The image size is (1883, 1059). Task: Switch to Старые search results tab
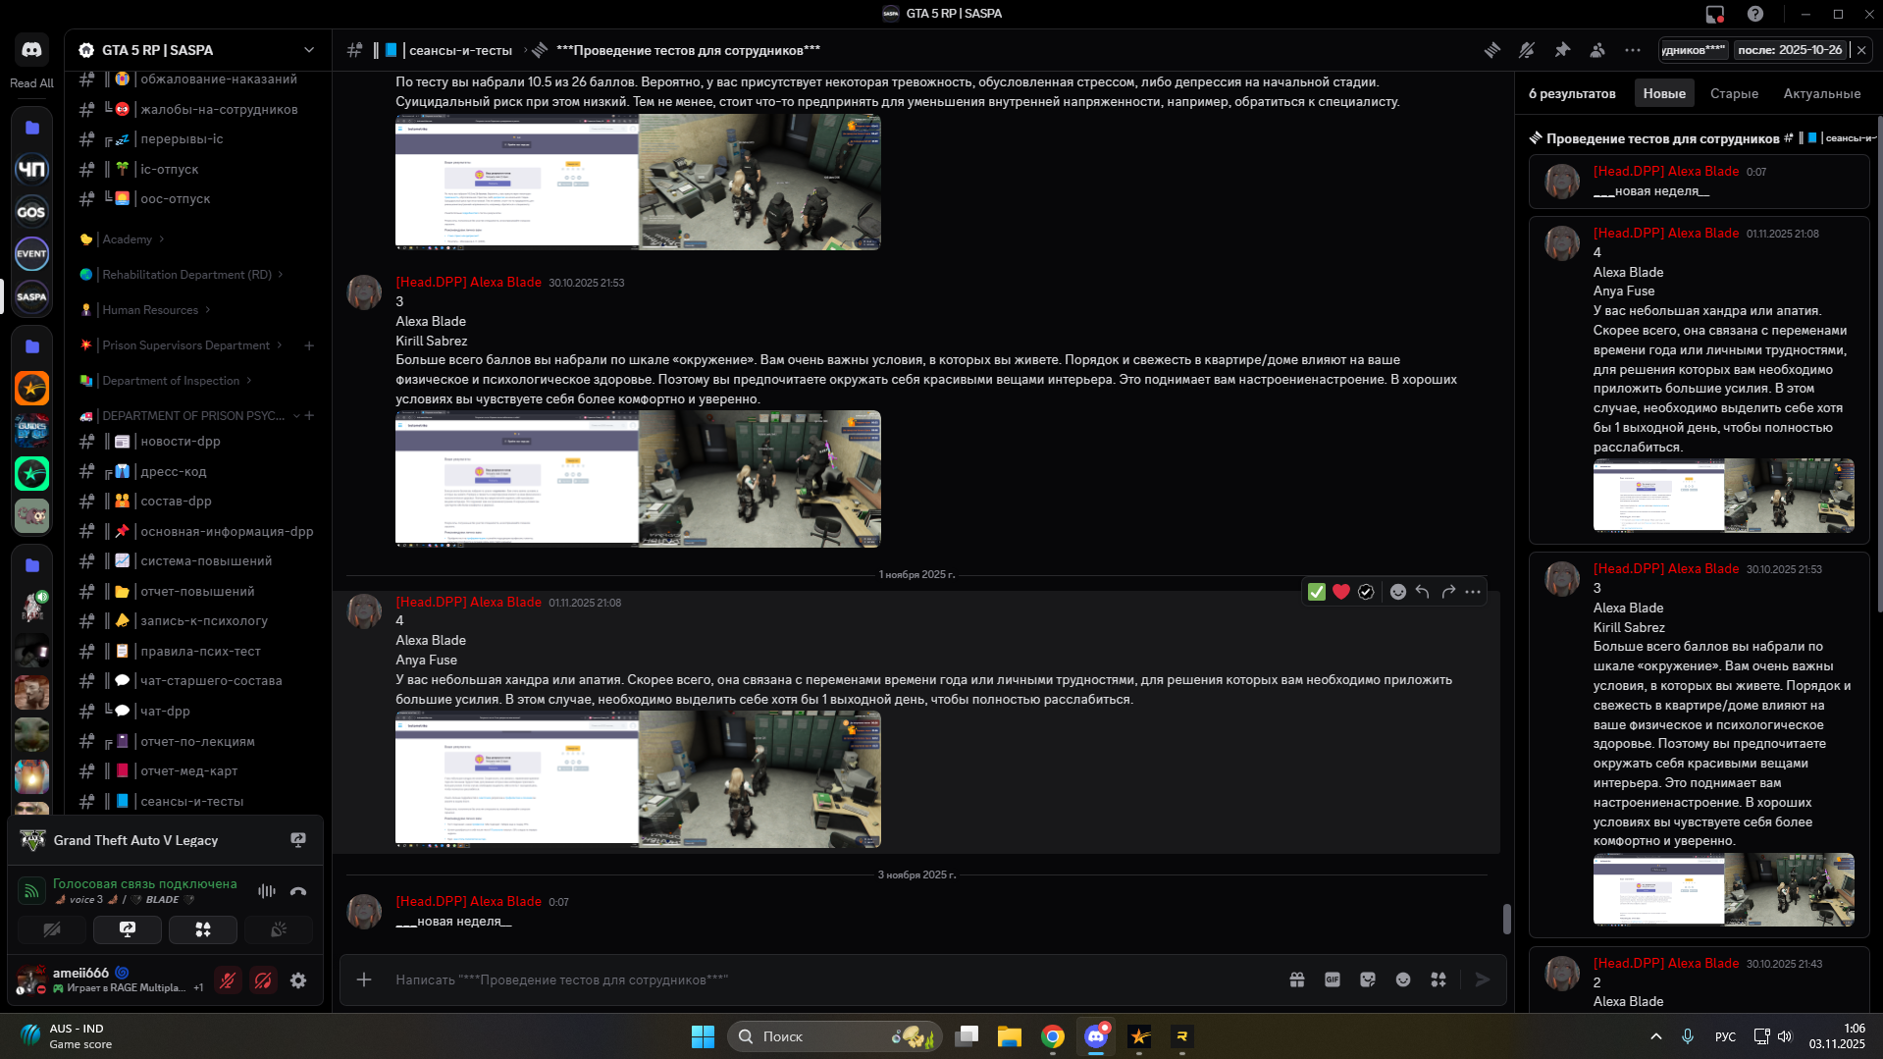coord(1734,94)
